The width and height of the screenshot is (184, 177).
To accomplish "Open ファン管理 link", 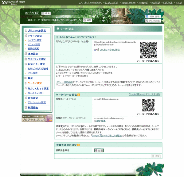I will 33,73.
